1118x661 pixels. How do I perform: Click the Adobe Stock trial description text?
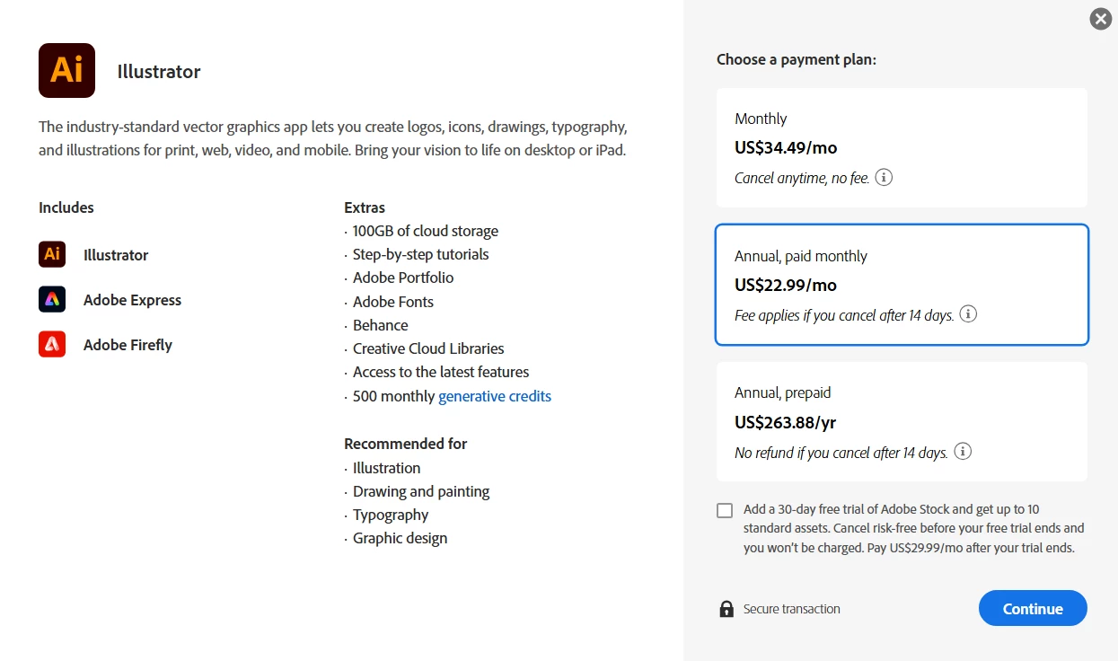pos(914,528)
